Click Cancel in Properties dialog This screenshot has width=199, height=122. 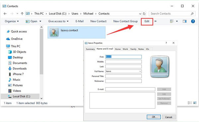click(x=169, y=117)
